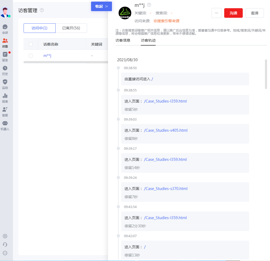This screenshot has width=270, height=261.
Task: Toggle the select-all checkbox in table header
Action: tap(31, 44)
